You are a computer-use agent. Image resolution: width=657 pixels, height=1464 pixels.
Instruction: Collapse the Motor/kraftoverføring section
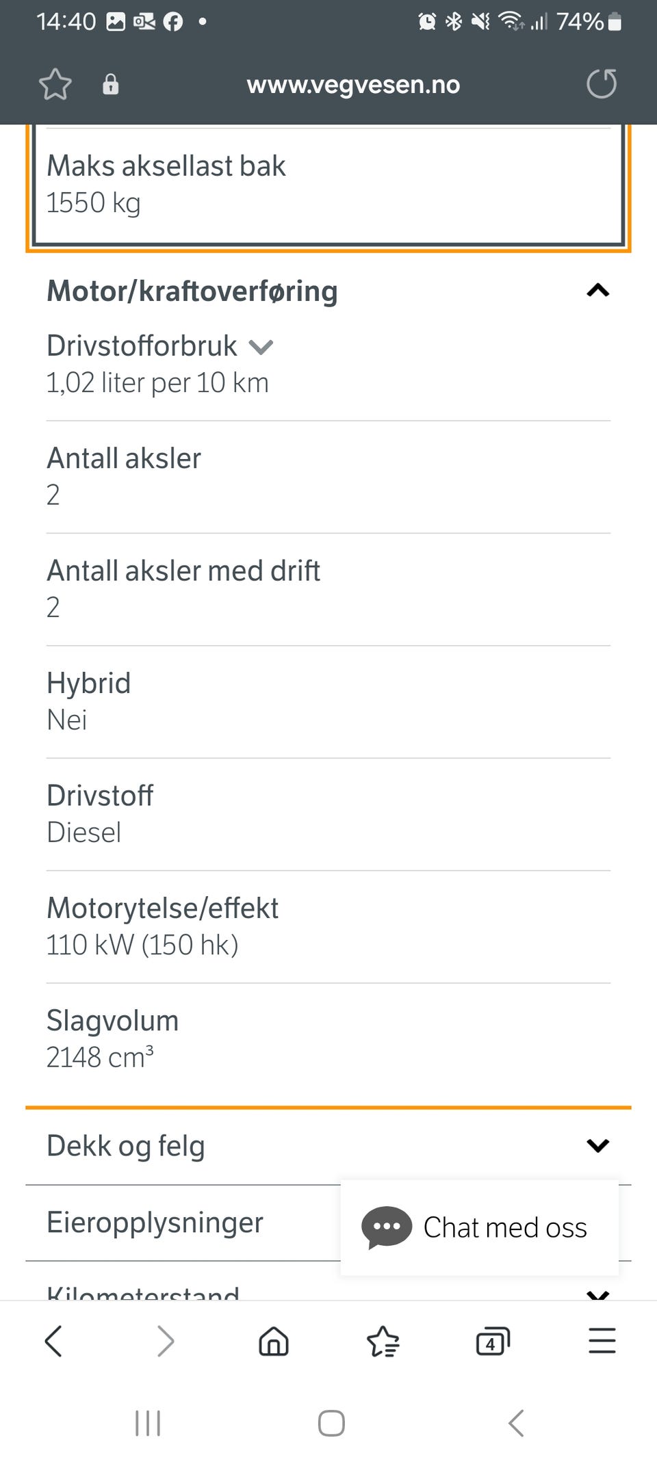click(x=597, y=290)
